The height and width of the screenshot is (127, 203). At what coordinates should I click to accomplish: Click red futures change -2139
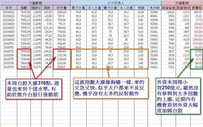click(x=186, y=55)
